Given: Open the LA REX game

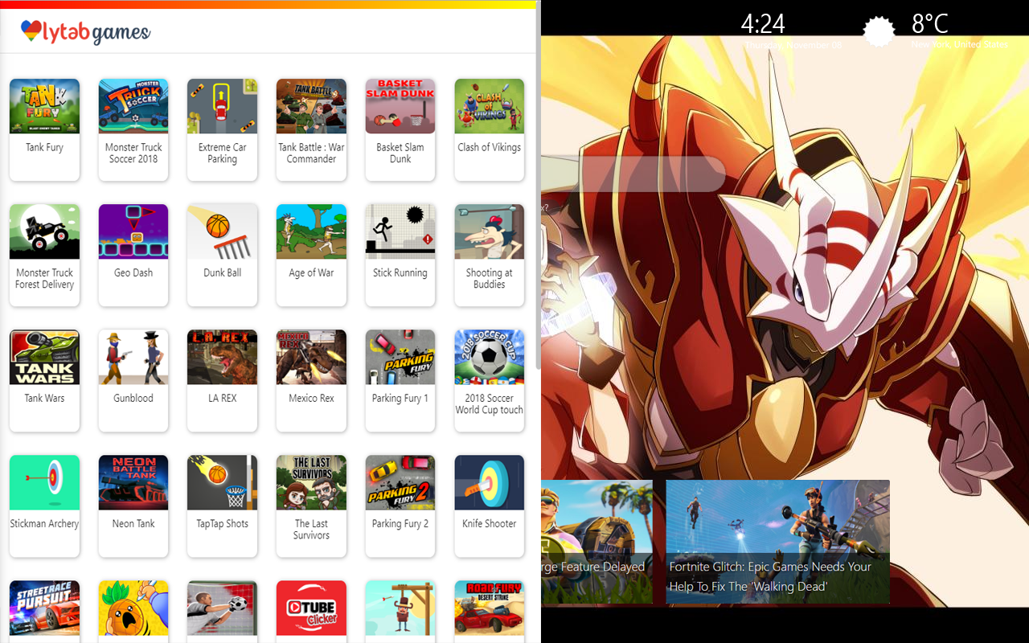Looking at the screenshot, I should (x=223, y=358).
